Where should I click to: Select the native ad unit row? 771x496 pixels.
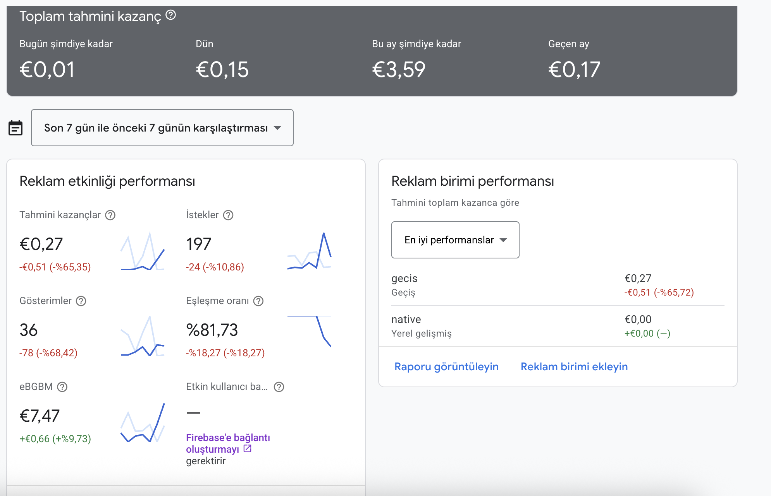point(558,326)
